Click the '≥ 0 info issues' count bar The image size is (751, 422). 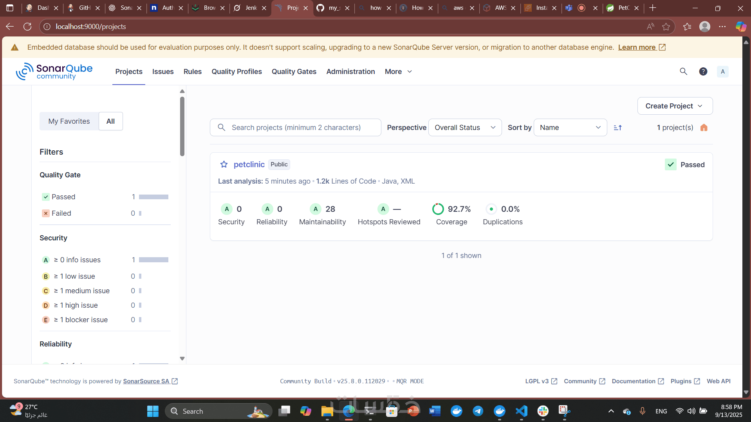[153, 260]
